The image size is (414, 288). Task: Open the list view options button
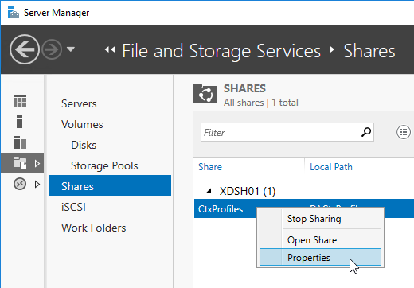pos(404,132)
